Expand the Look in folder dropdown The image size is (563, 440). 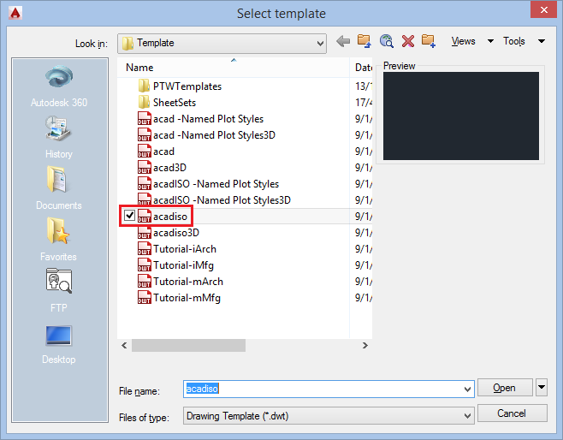pyautogui.click(x=320, y=44)
